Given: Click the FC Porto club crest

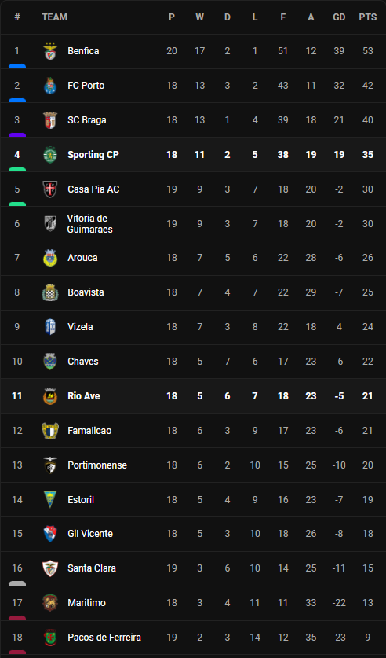Looking at the screenshot, I should [x=50, y=86].
